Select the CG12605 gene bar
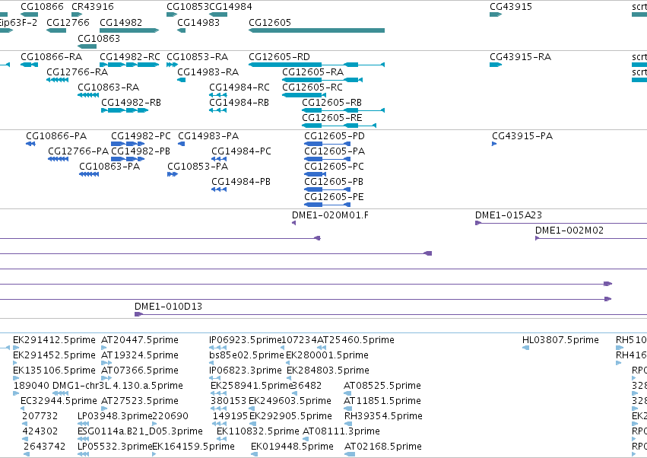 pyautogui.click(x=316, y=30)
